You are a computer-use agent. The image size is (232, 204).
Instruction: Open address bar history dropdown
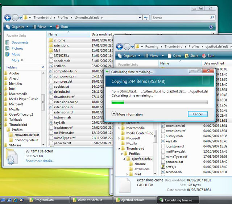140,18
